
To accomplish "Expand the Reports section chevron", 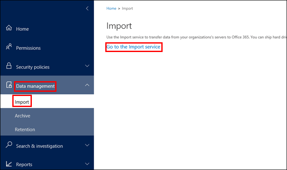I will tap(87, 164).
